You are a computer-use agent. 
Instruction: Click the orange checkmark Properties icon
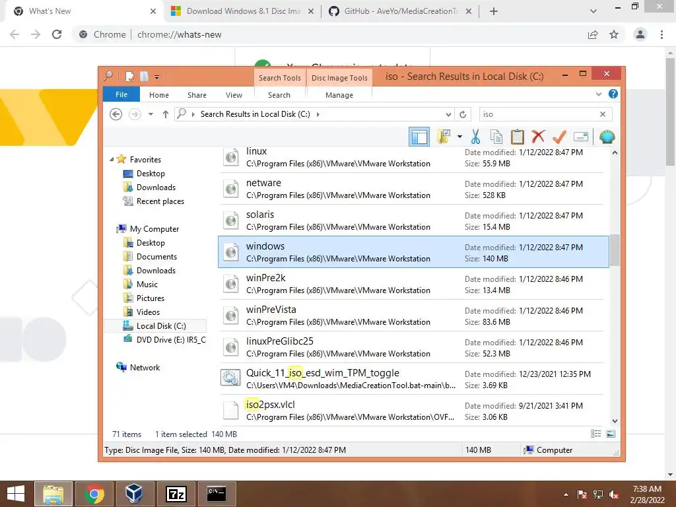559,137
